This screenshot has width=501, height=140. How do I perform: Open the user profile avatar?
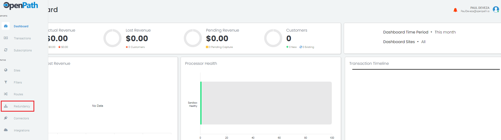coord(496,10)
